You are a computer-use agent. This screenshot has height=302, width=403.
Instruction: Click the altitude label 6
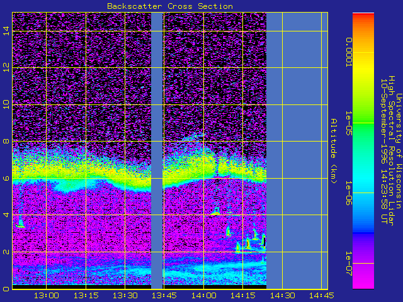[x=6, y=178]
